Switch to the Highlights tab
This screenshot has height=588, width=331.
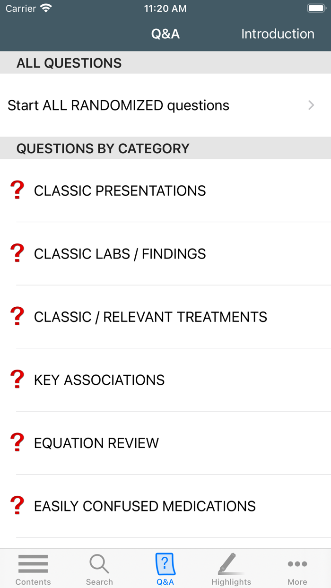(x=231, y=569)
